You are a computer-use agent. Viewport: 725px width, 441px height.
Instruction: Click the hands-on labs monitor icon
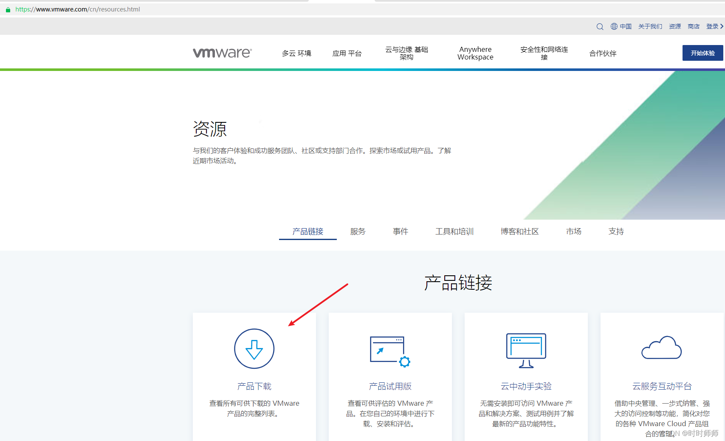(x=526, y=351)
